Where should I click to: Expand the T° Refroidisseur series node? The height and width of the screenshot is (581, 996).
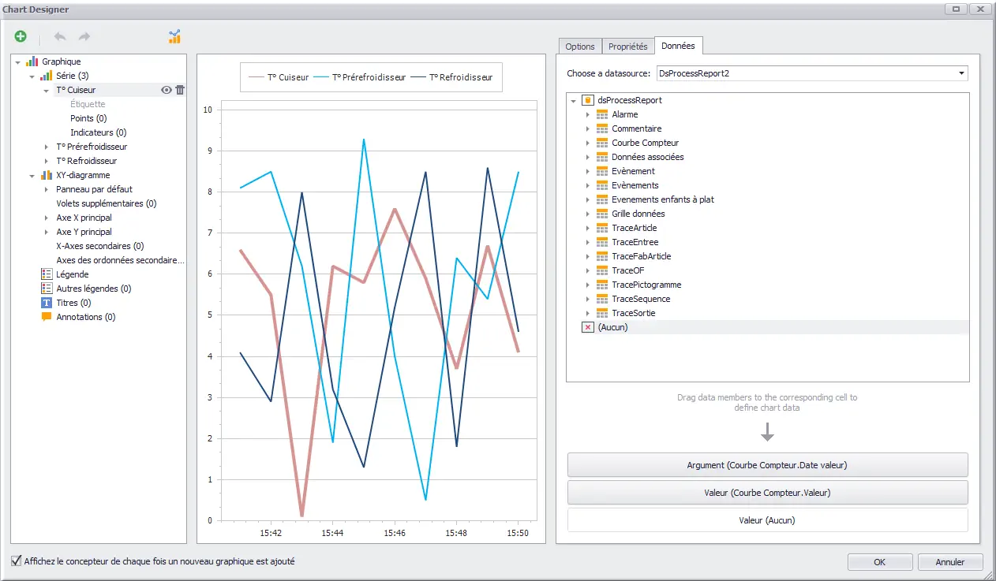(47, 161)
